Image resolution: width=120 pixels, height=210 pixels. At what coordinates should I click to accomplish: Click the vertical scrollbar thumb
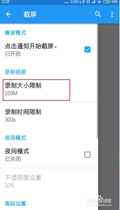click(x=97, y=81)
